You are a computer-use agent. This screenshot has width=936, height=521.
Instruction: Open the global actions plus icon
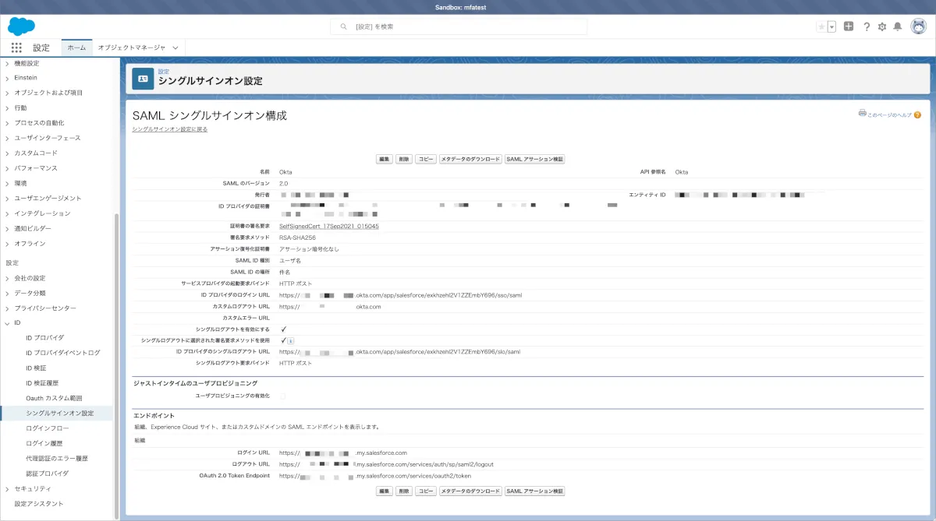coord(849,26)
